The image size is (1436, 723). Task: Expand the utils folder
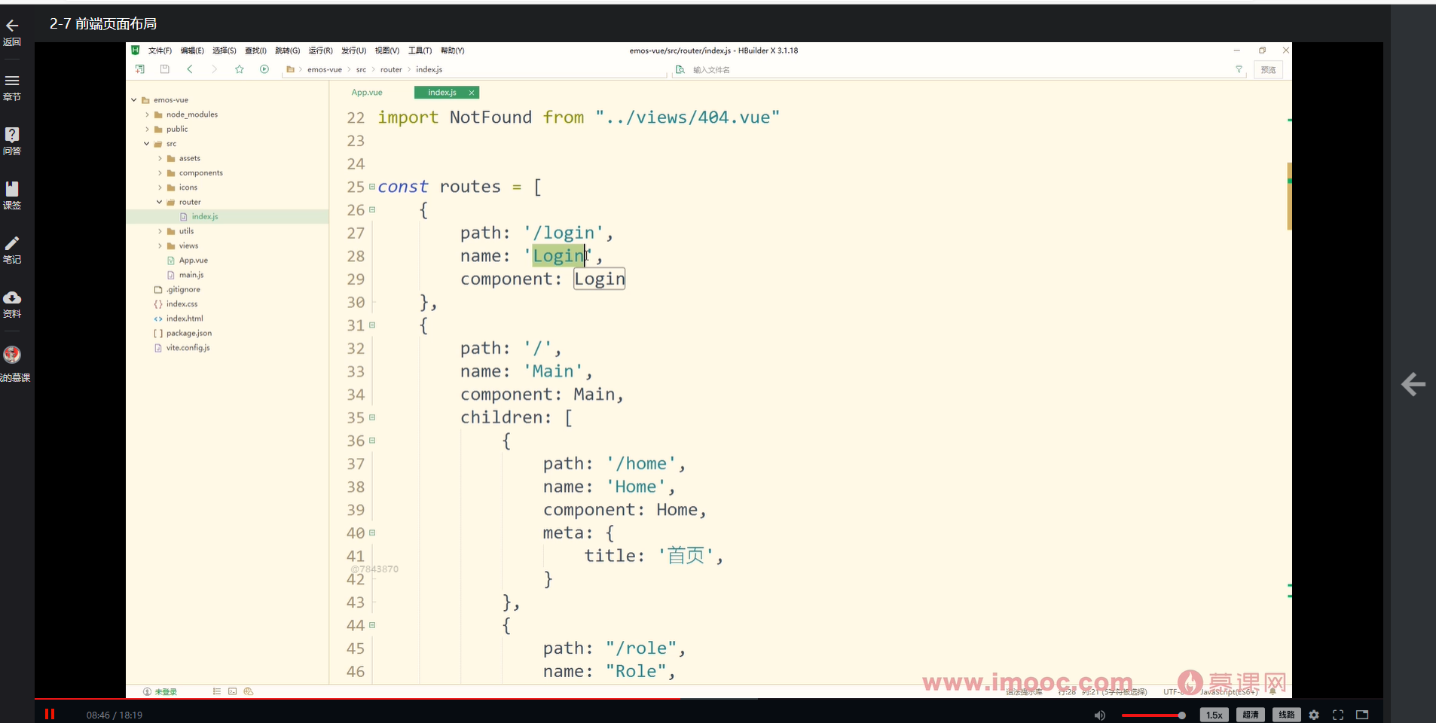pyautogui.click(x=160, y=231)
